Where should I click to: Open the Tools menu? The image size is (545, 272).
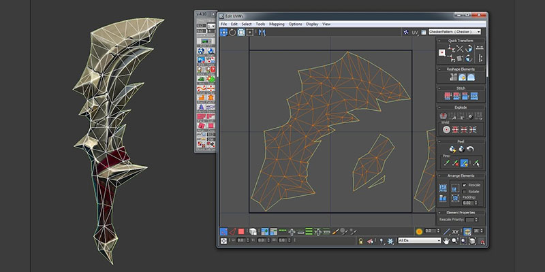(260, 24)
